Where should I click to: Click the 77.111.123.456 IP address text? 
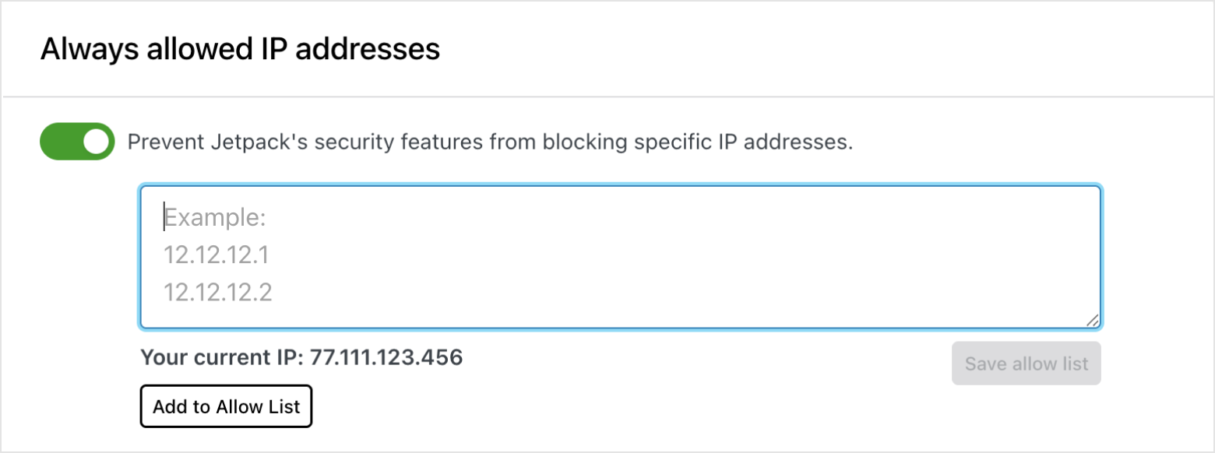(x=386, y=357)
